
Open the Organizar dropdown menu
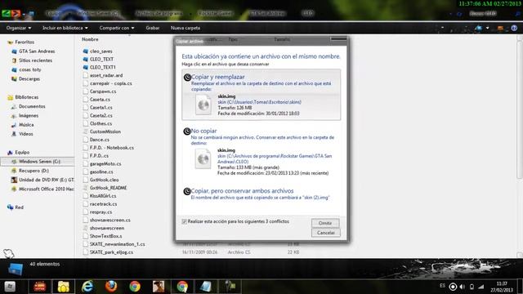pos(19,28)
